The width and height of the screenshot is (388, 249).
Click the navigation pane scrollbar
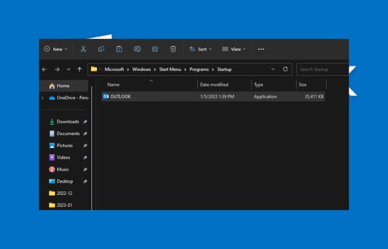pos(92,148)
